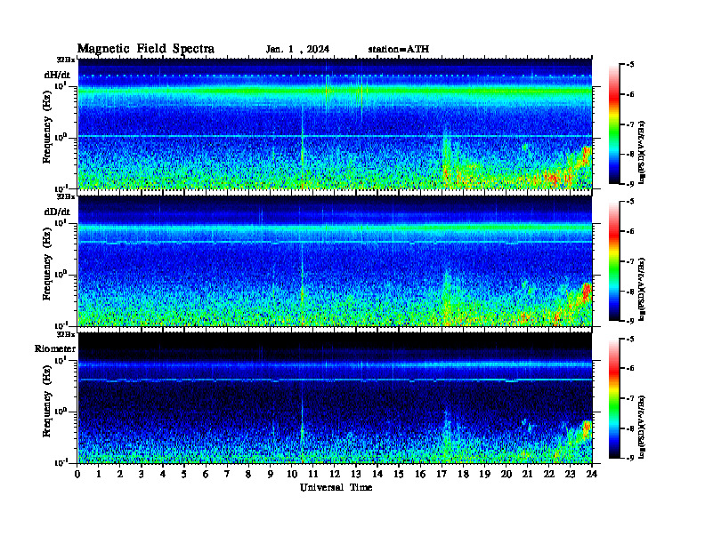This screenshot has height=544, width=705.
Task: Select the "dH/dt" panel label
Action: [x=57, y=75]
